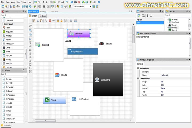Switch to the Welcome tab
The image size is (192, 128).
click(x=55, y=11)
